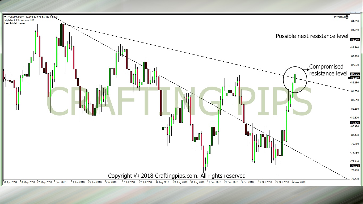Image resolution: width=363 pixels, height=204 pixels.
Task: Click the 10 May 2018 date label
Action: point(27,182)
